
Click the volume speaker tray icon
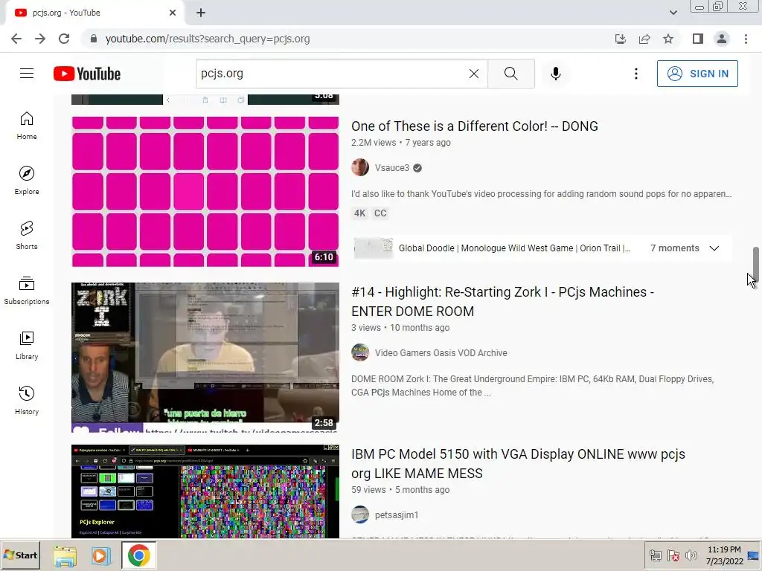point(691,555)
